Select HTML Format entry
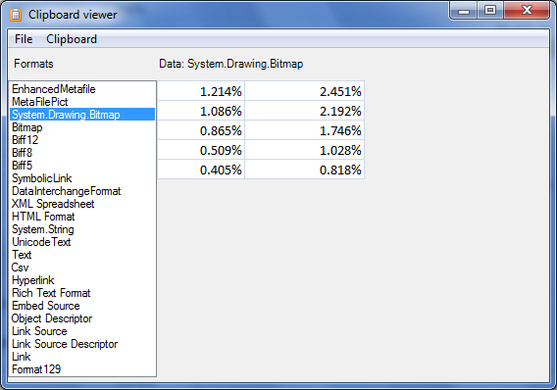The height and width of the screenshot is (390, 557). 82,217
